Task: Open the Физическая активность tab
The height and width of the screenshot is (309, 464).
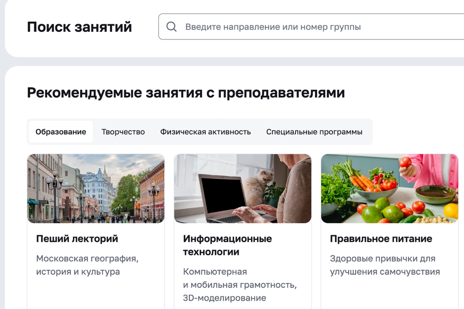Action: 205,132
